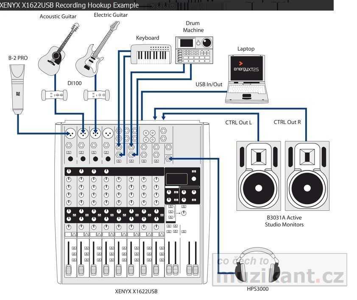The image size is (357, 300).
Task: Click the mixer's XLR input fed by electric guitar DI
Action: point(95,133)
